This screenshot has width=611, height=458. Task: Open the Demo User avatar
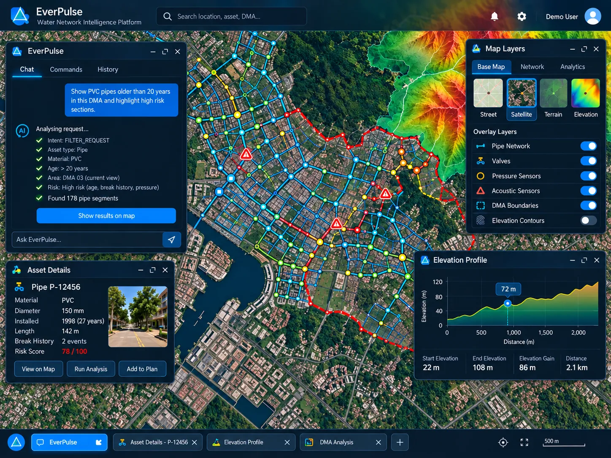tap(592, 16)
